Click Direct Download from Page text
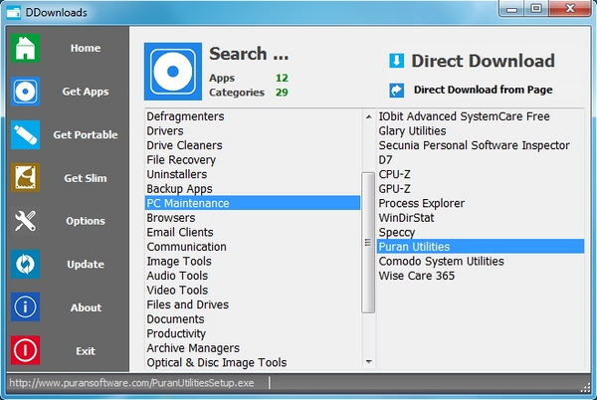 pos(484,90)
